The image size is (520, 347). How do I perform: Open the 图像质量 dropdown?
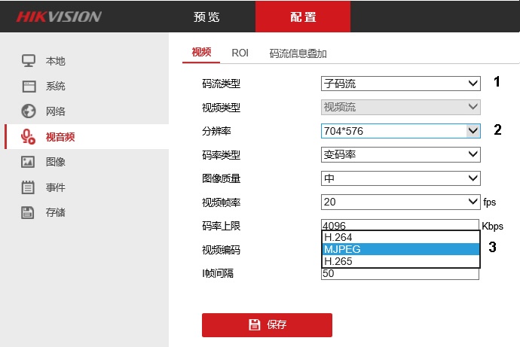click(x=400, y=178)
